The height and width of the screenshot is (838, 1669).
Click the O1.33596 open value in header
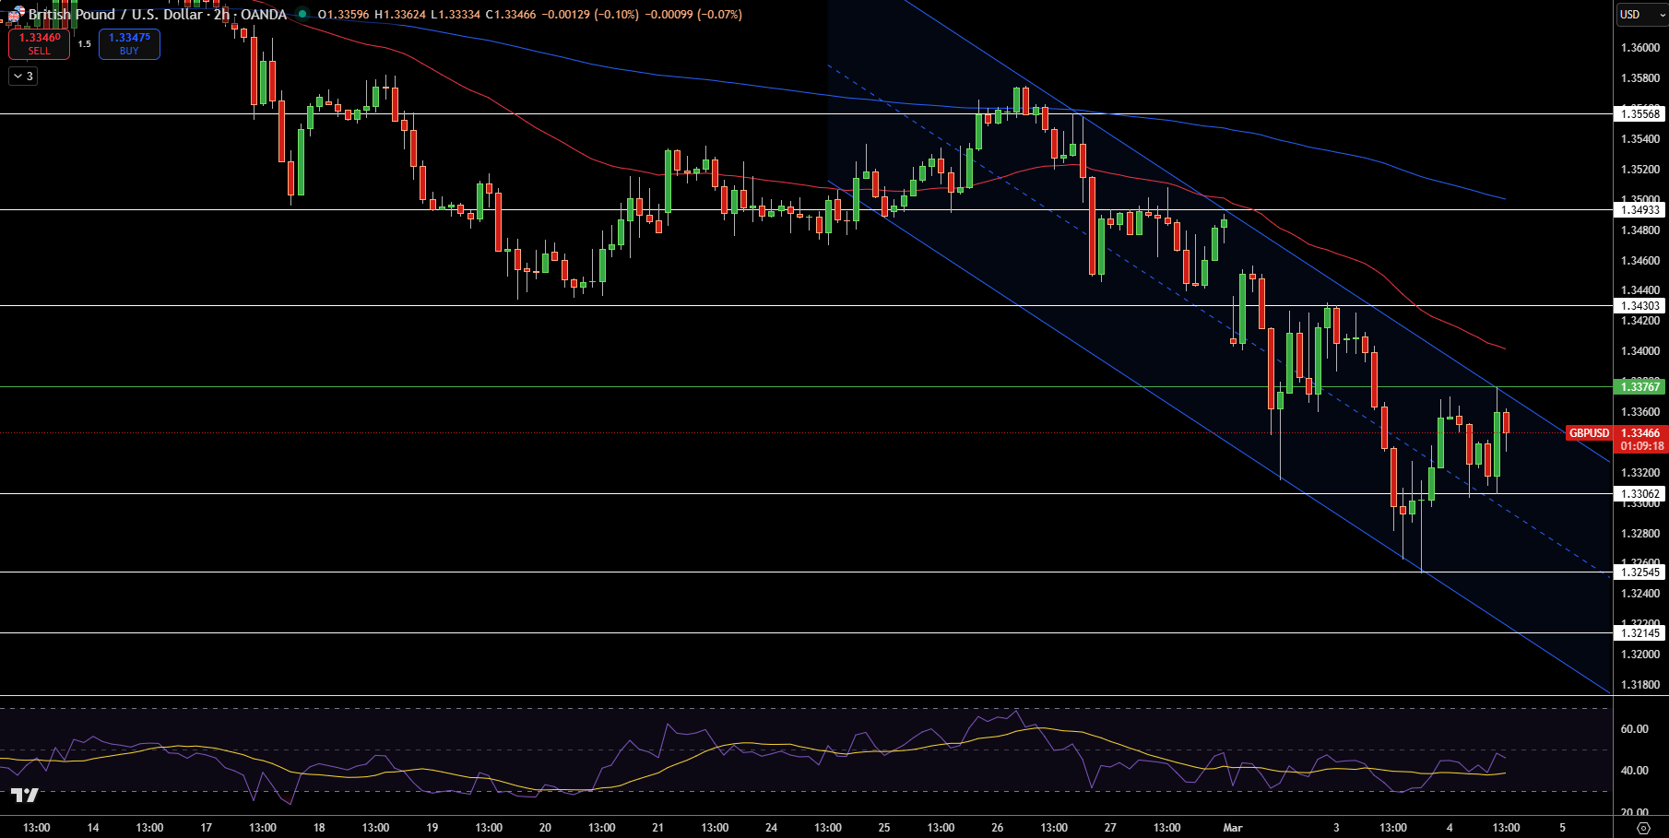(x=343, y=15)
